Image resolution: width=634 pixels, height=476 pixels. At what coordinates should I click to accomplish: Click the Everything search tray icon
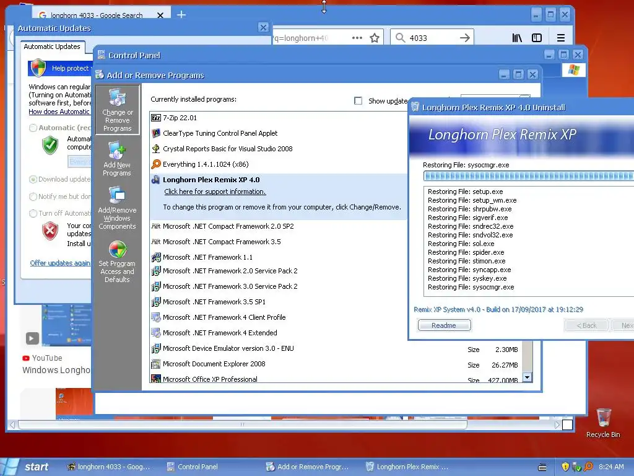(x=588, y=467)
